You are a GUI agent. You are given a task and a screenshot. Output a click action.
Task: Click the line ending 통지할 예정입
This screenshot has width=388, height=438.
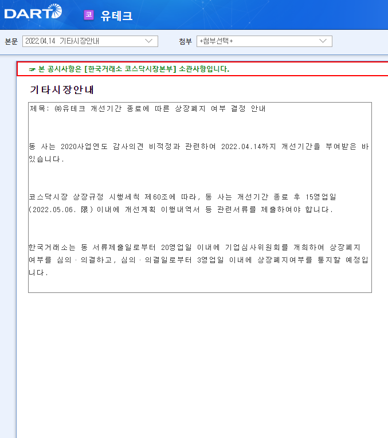click(199, 260)
